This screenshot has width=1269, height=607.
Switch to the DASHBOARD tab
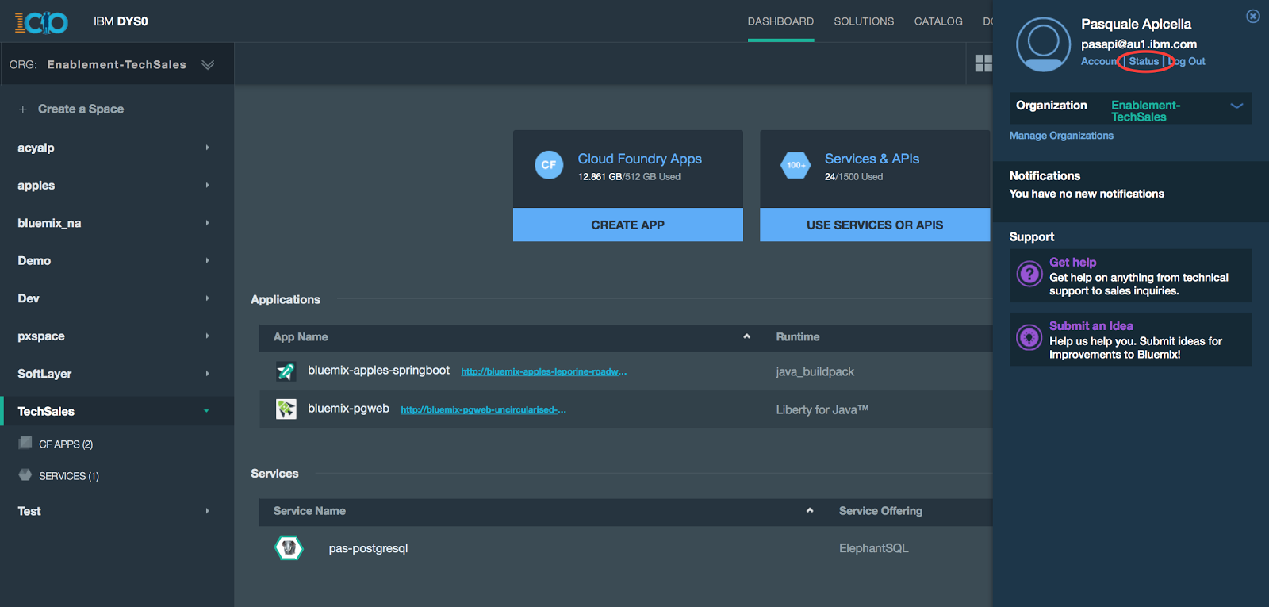[x=780, y=21]
